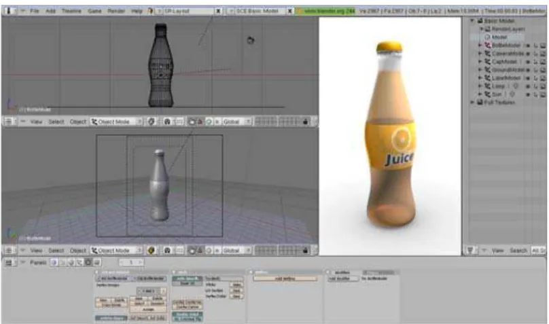Viewport: 549px width, 324px height.
Task: Select Scene context icon in Panels header
Action: (97, 262)
